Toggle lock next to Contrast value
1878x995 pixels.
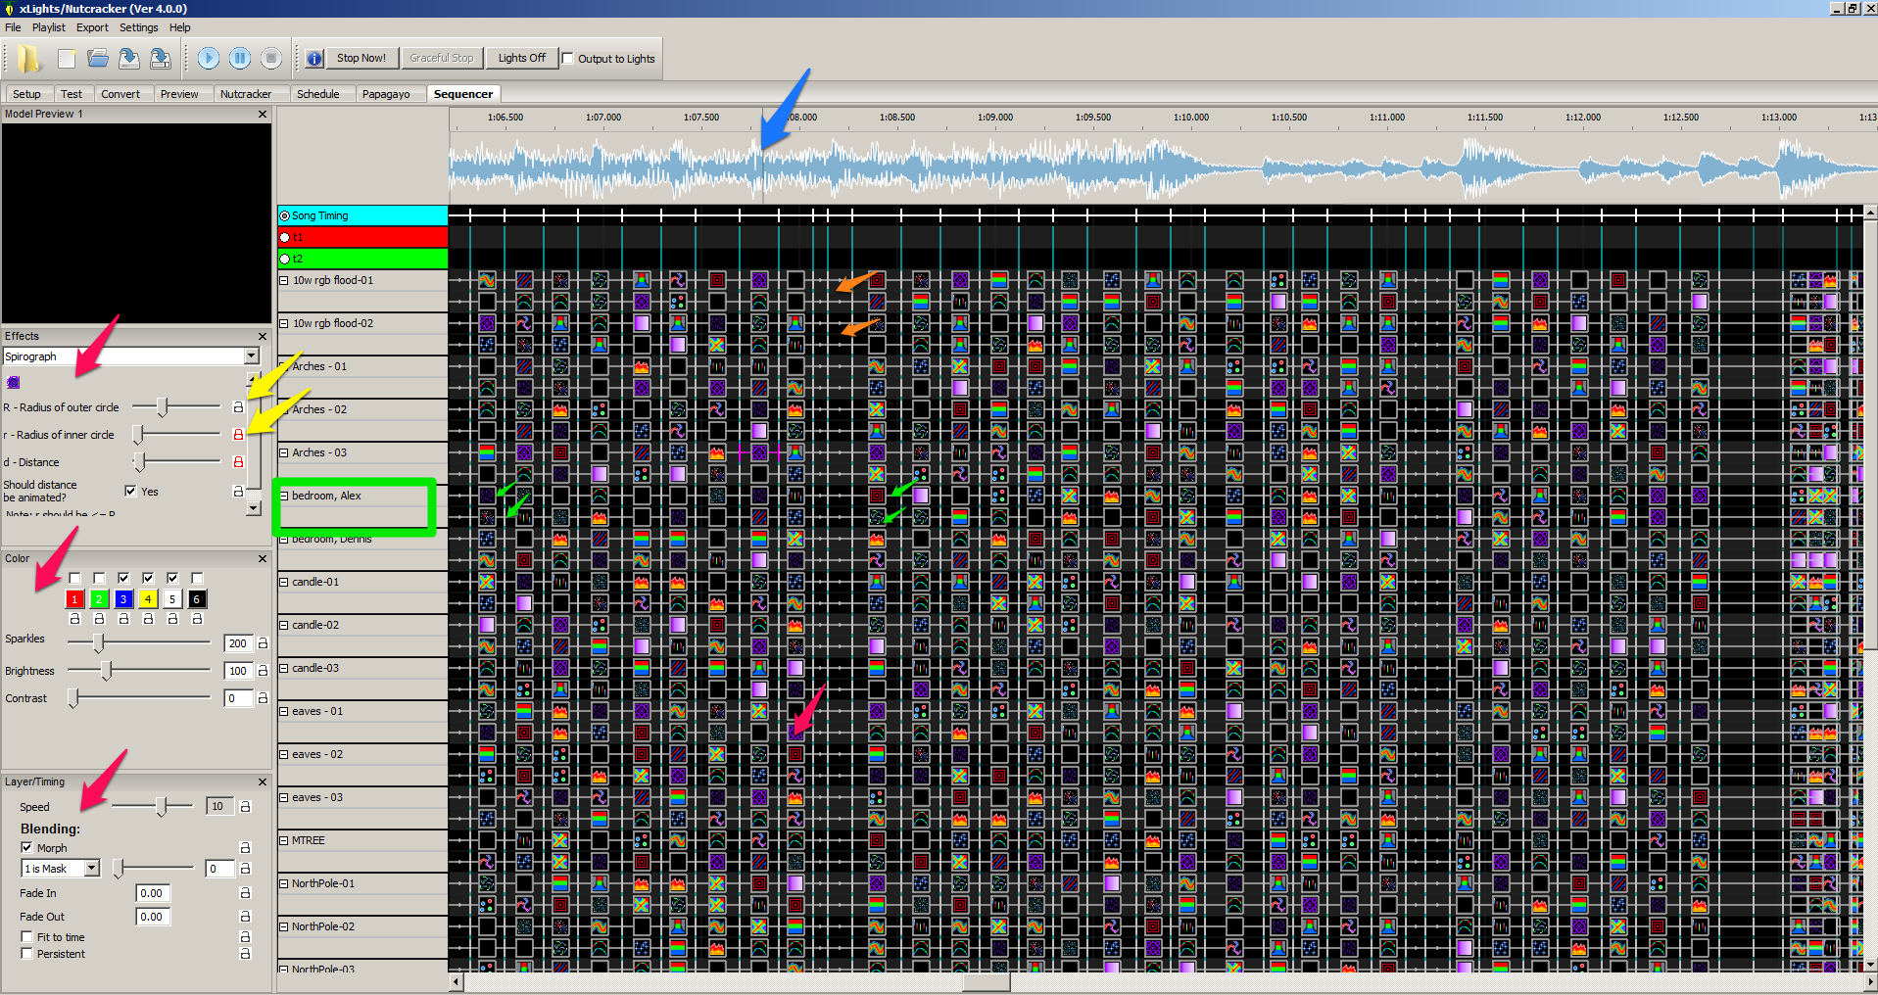click(263, 698)
